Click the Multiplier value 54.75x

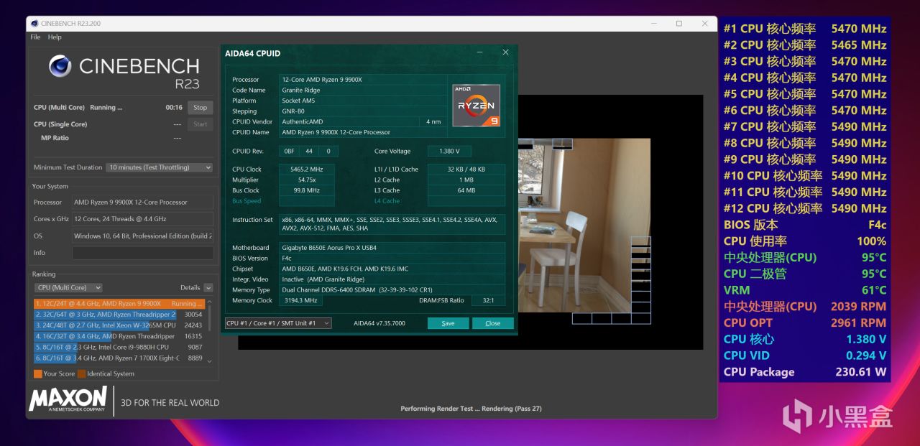[306, 180]
